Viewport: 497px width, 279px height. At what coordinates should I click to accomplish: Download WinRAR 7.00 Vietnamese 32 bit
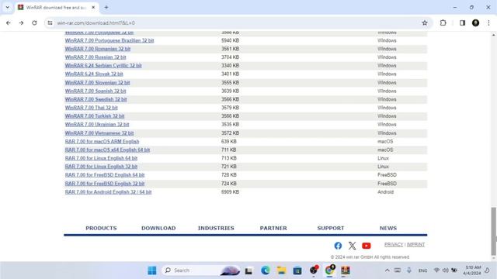99,133
